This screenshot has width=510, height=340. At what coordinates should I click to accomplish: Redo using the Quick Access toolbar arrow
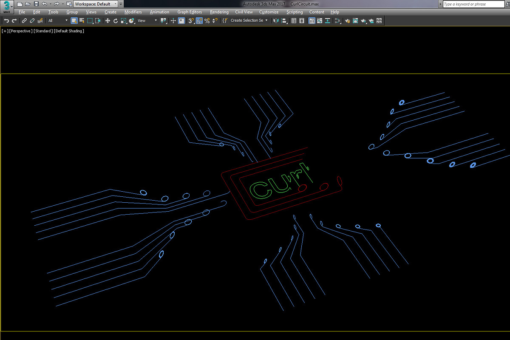click(x=57, y=4)
